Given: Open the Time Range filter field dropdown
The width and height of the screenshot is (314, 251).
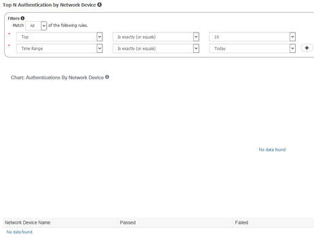Looking at the screenshot, I should (x=60, y=48).
